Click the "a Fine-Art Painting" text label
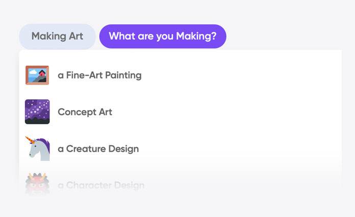This screenshot has width=355, height=217. point(99,75)
